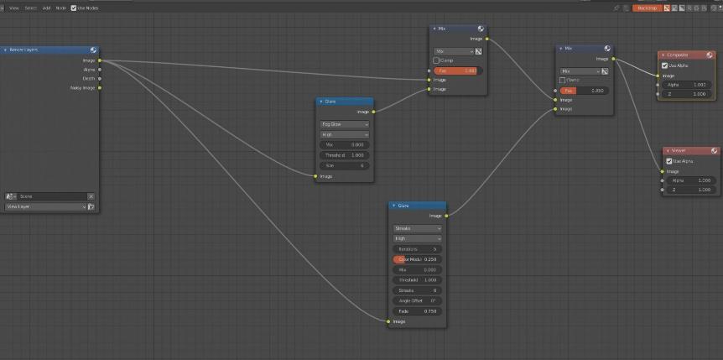Image resolution: width=723 pixels, height=360 pixels.
Task: Click the Viewer node preview sphere icon
Action: [x=715, y=151]
